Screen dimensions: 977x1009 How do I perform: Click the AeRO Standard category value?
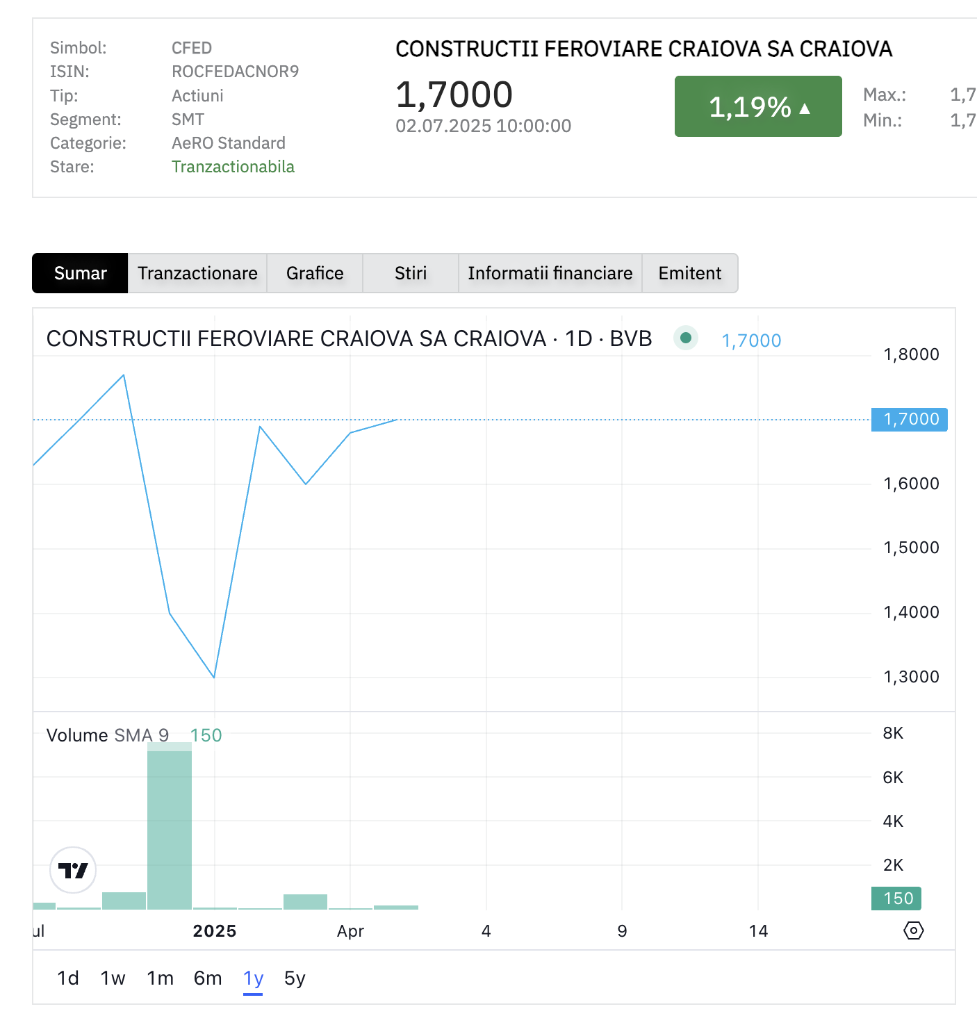(x=229, y=143)
